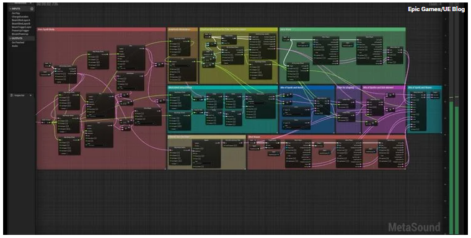
Task: Select the magenta Mix of Synths comment header
Action: point(384,87)
